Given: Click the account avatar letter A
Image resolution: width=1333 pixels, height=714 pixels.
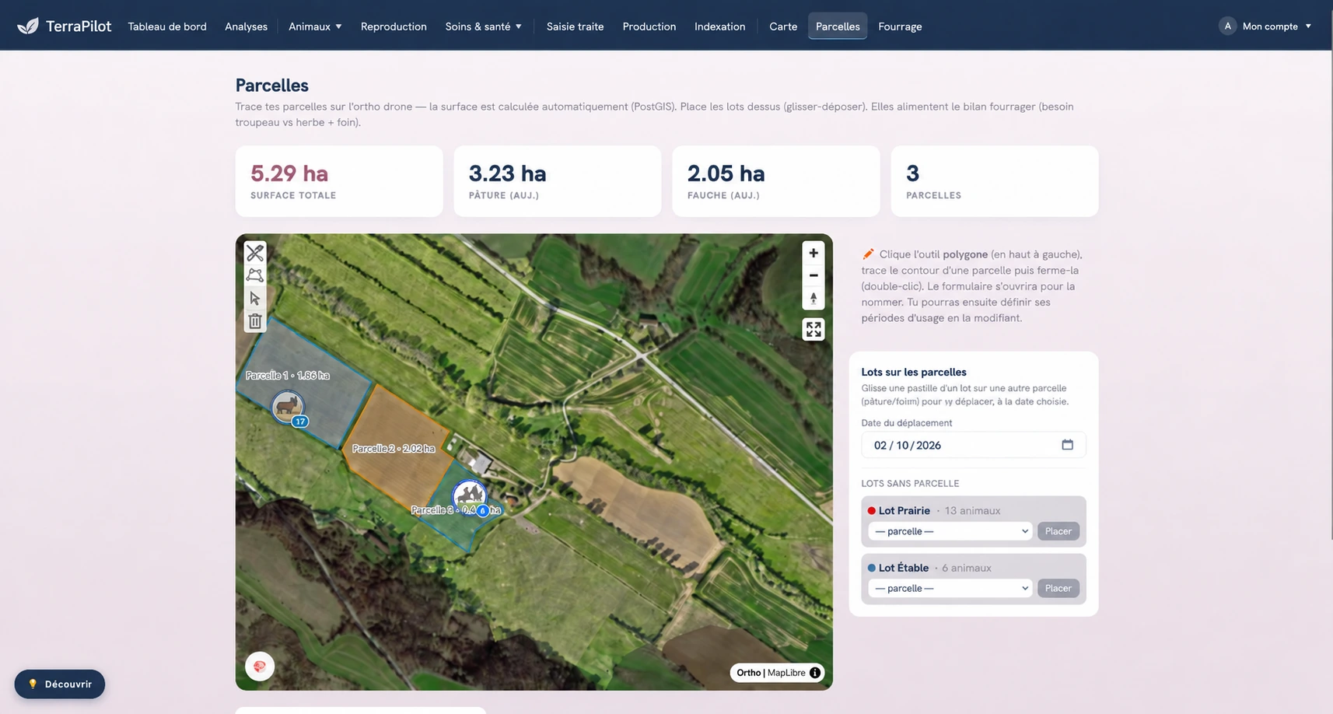Looking at the screenshot, I should pos(1227,26).
